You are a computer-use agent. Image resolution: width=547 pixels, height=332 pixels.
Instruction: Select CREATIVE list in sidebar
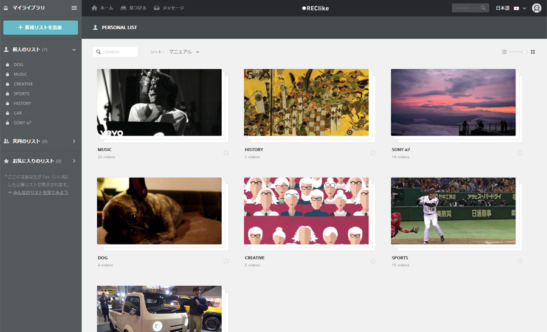[x=23, y=84]
